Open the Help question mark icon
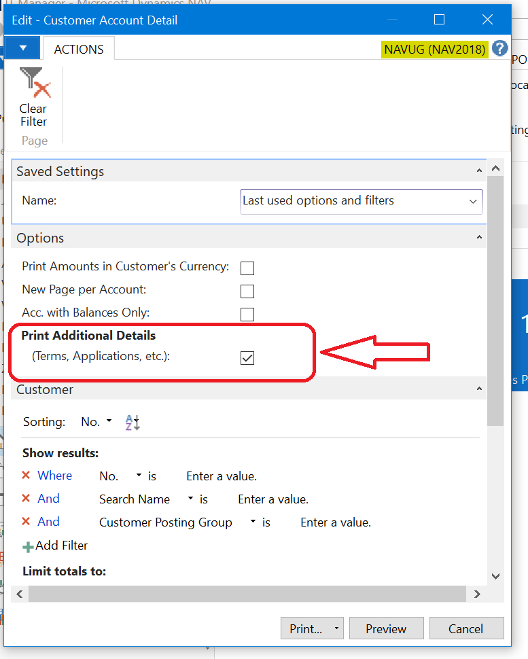 [x=500, y=48]
